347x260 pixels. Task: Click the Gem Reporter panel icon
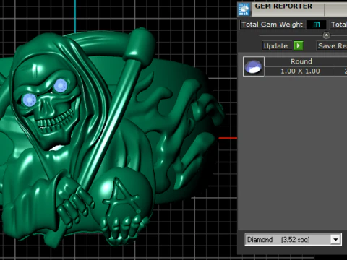244,9
